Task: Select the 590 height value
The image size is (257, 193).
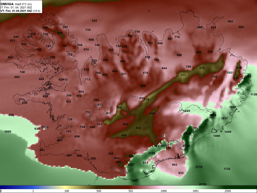Action: click(179, 55)
